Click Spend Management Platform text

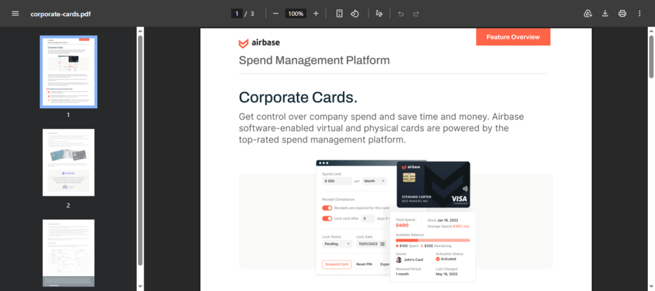pos(314,61)
